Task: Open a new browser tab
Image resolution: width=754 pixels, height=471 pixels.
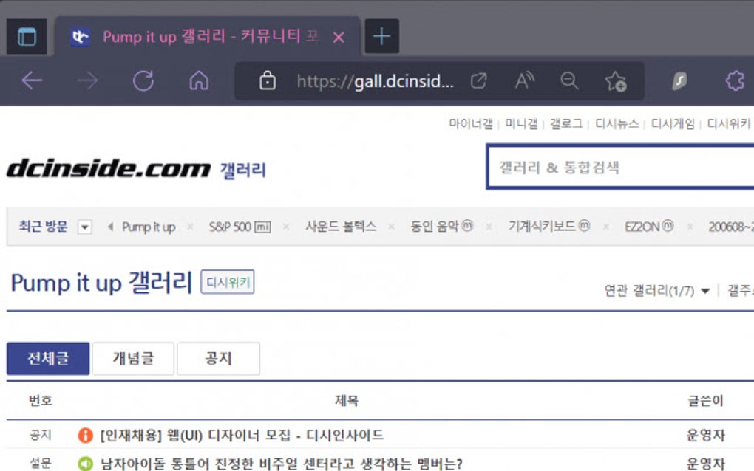Action: click(x=382, y=36)
